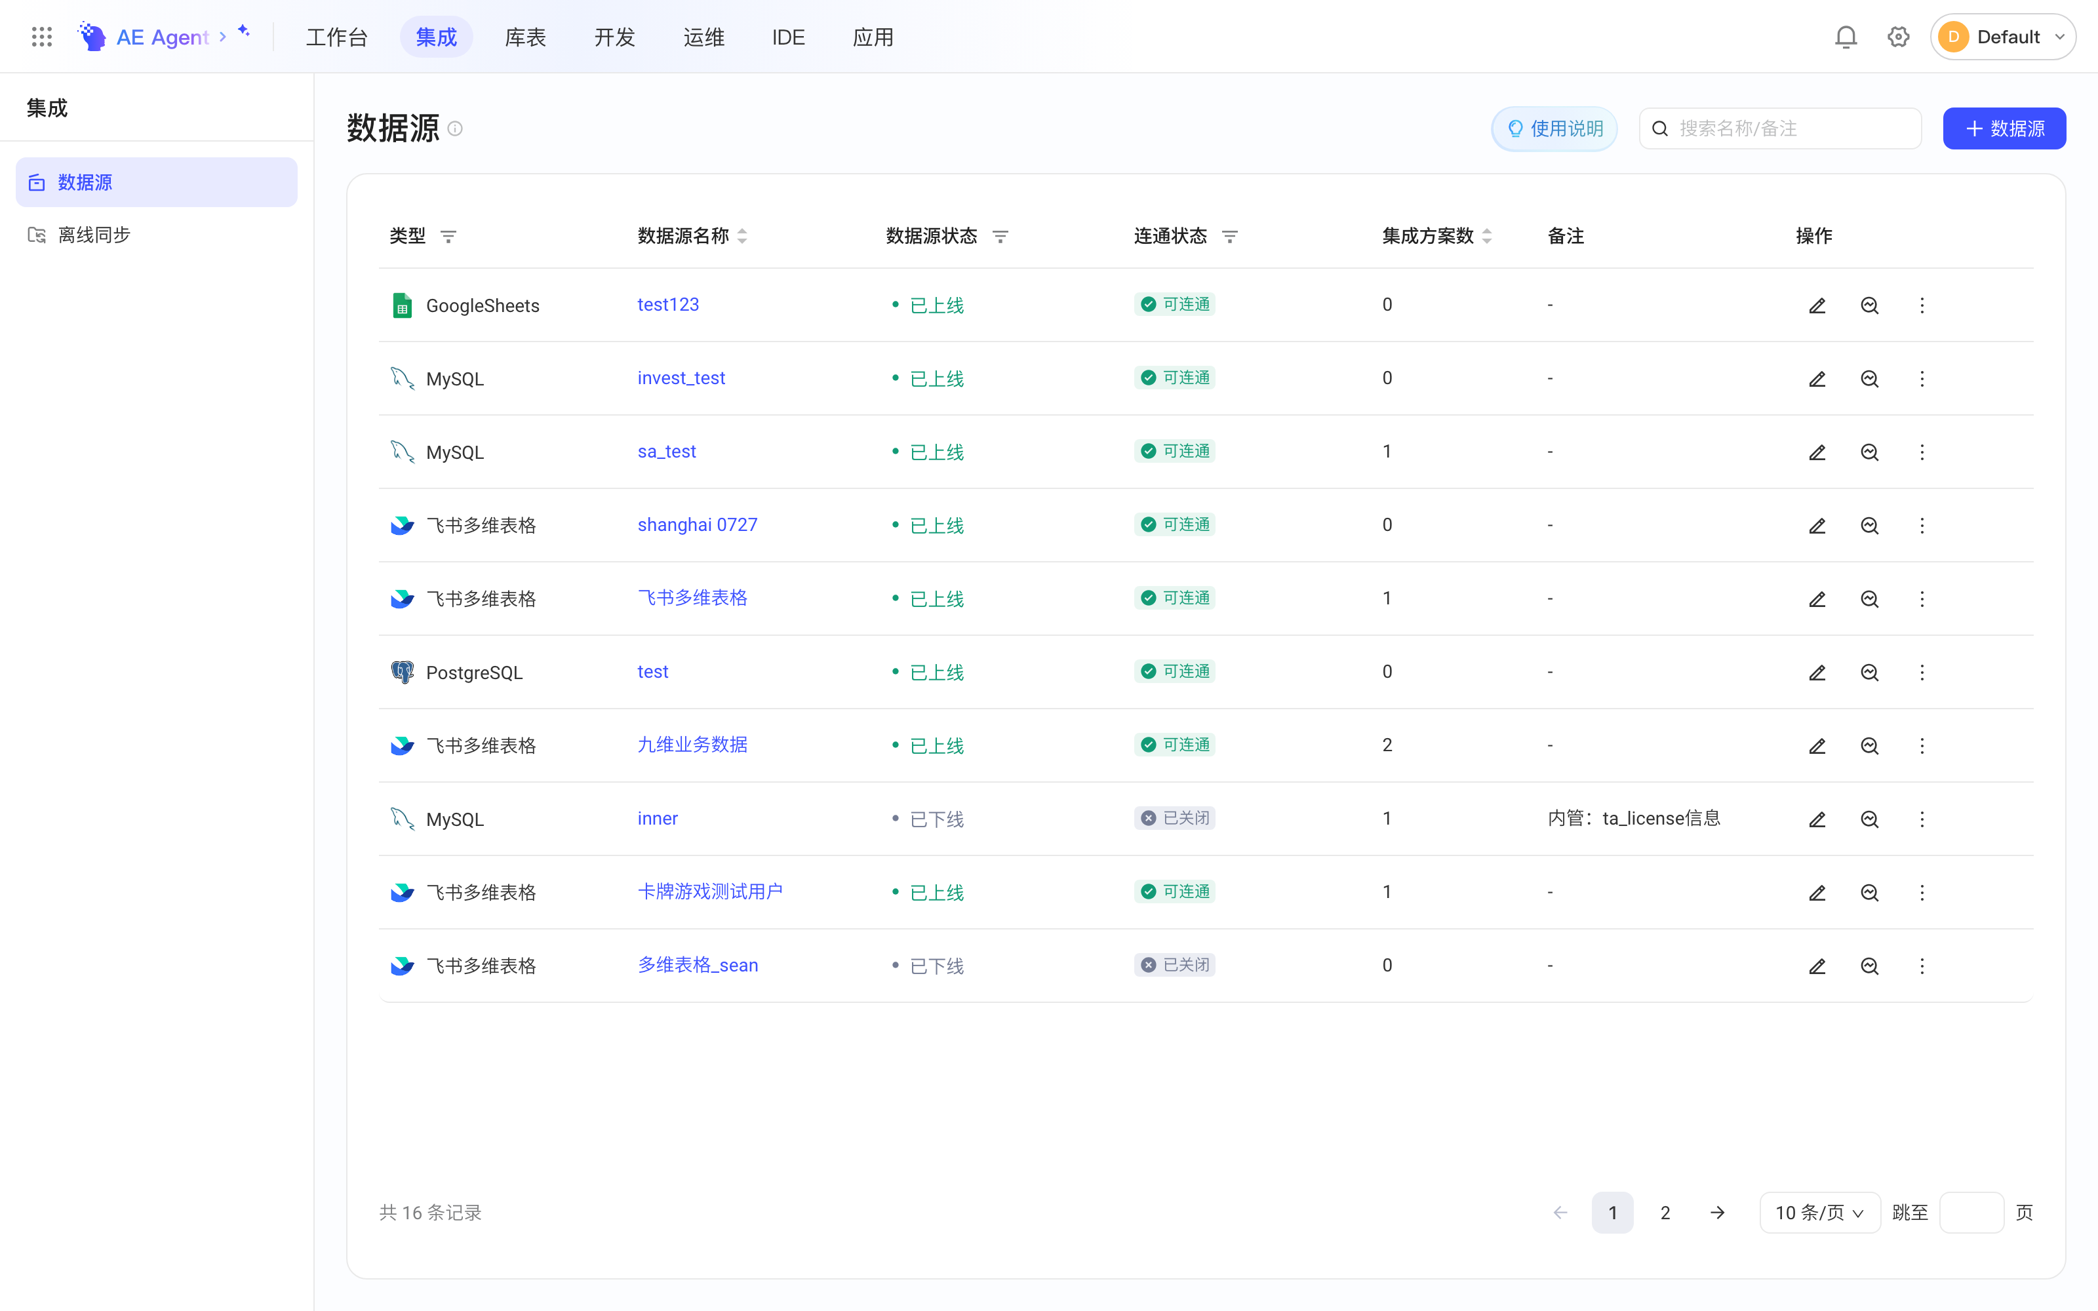Select 数据源 in the sidebar

coord(156,182)
